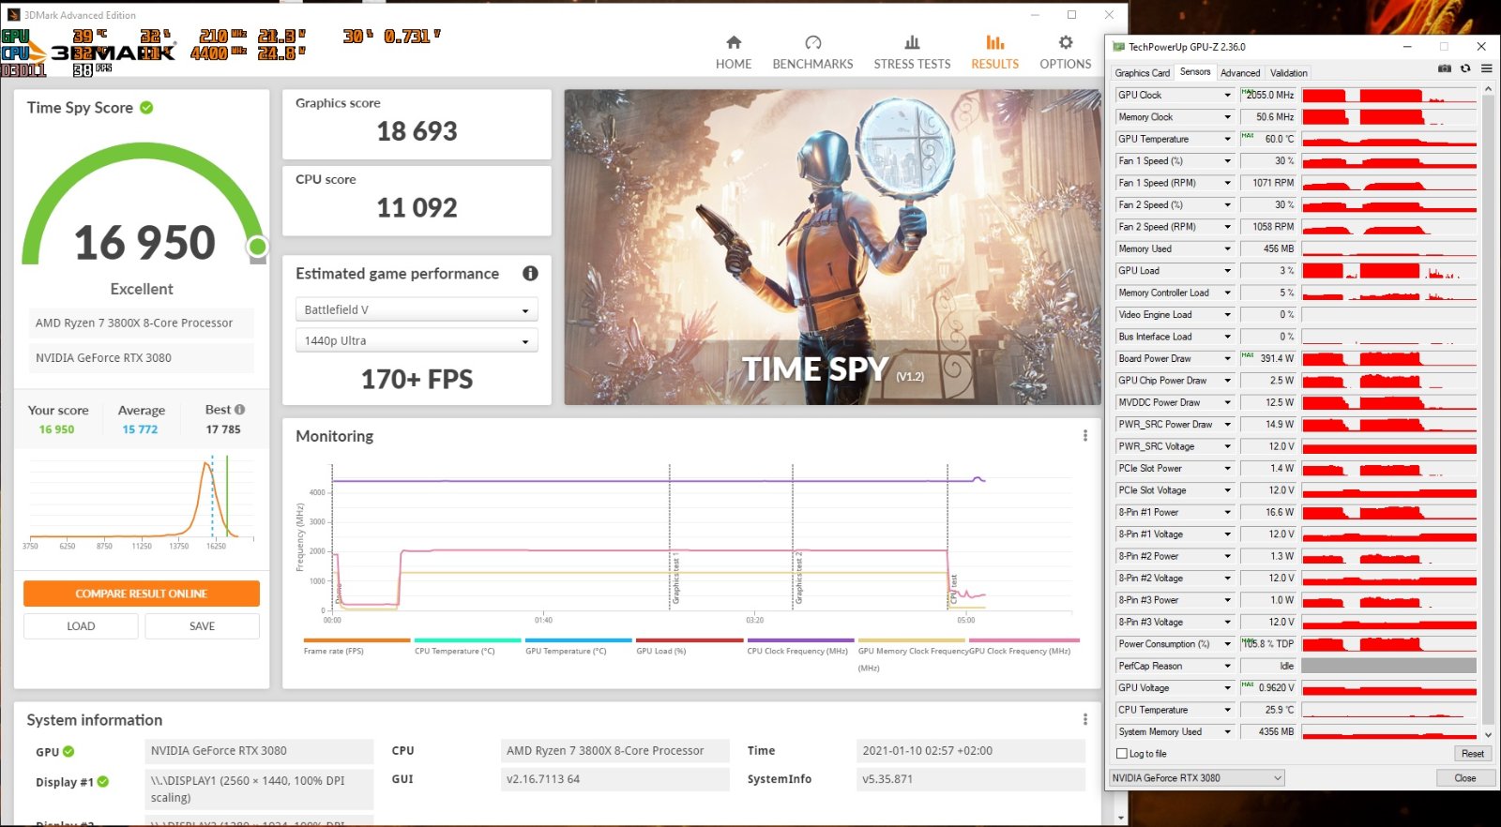Open the Battlefield V game dropdown
1501x827 pixels.
click(x=417, y=309)
